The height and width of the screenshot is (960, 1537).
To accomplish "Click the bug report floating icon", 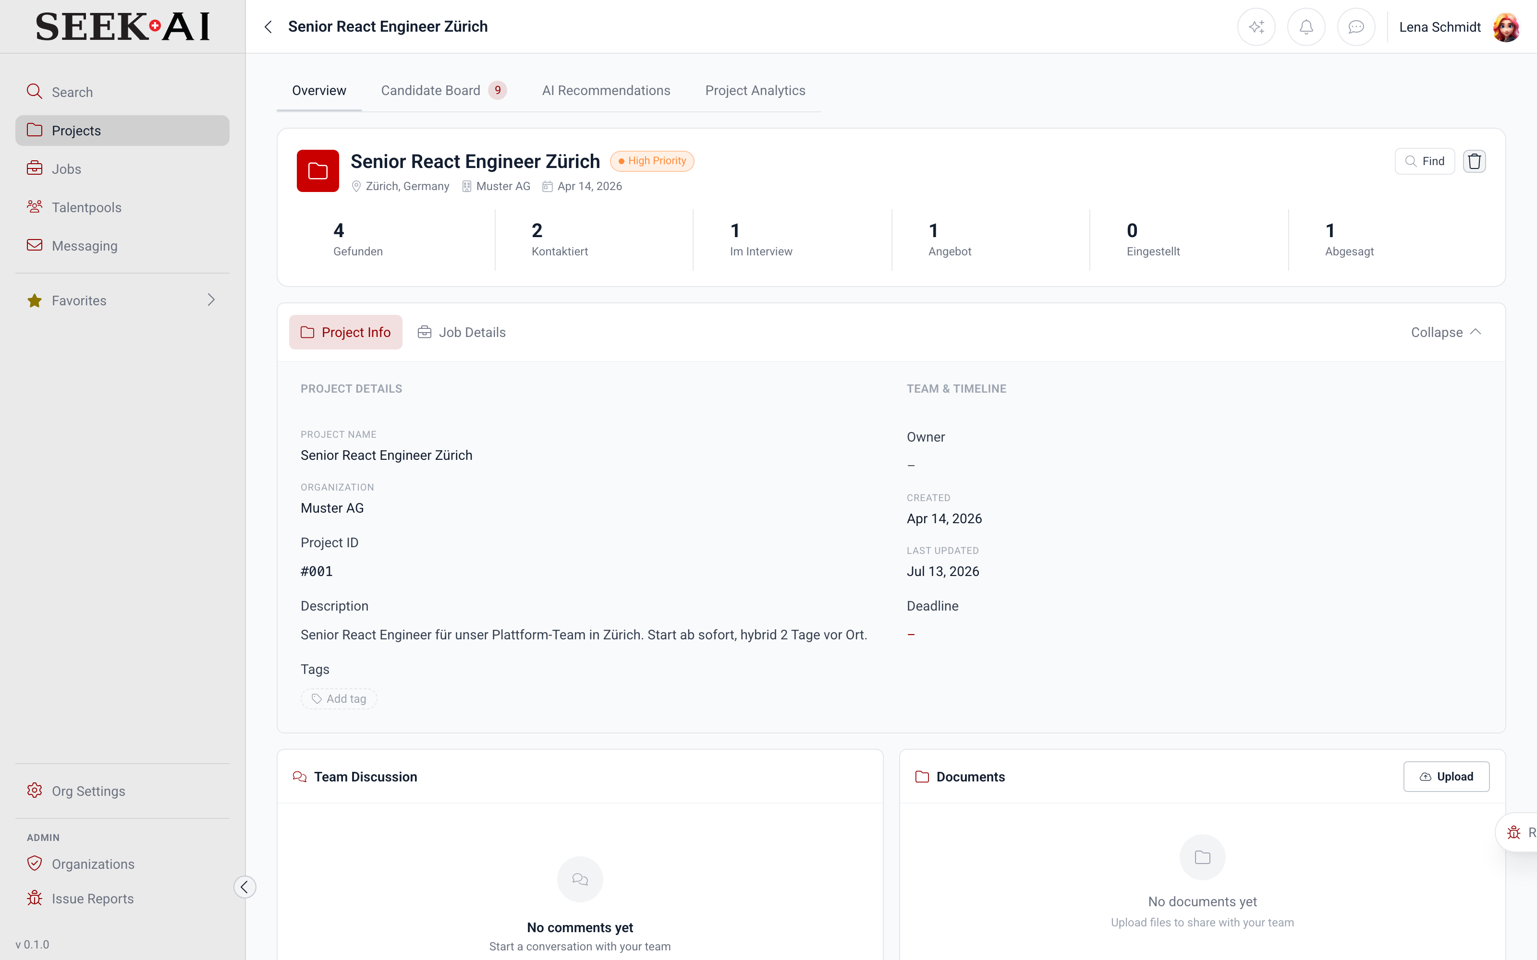I will tap(1514, 832).
